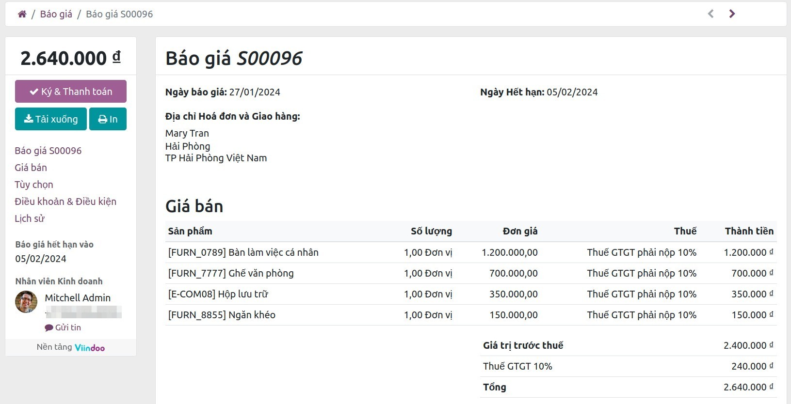Click unit price 350.000,00
791x404 pixels.
(514, 294)
